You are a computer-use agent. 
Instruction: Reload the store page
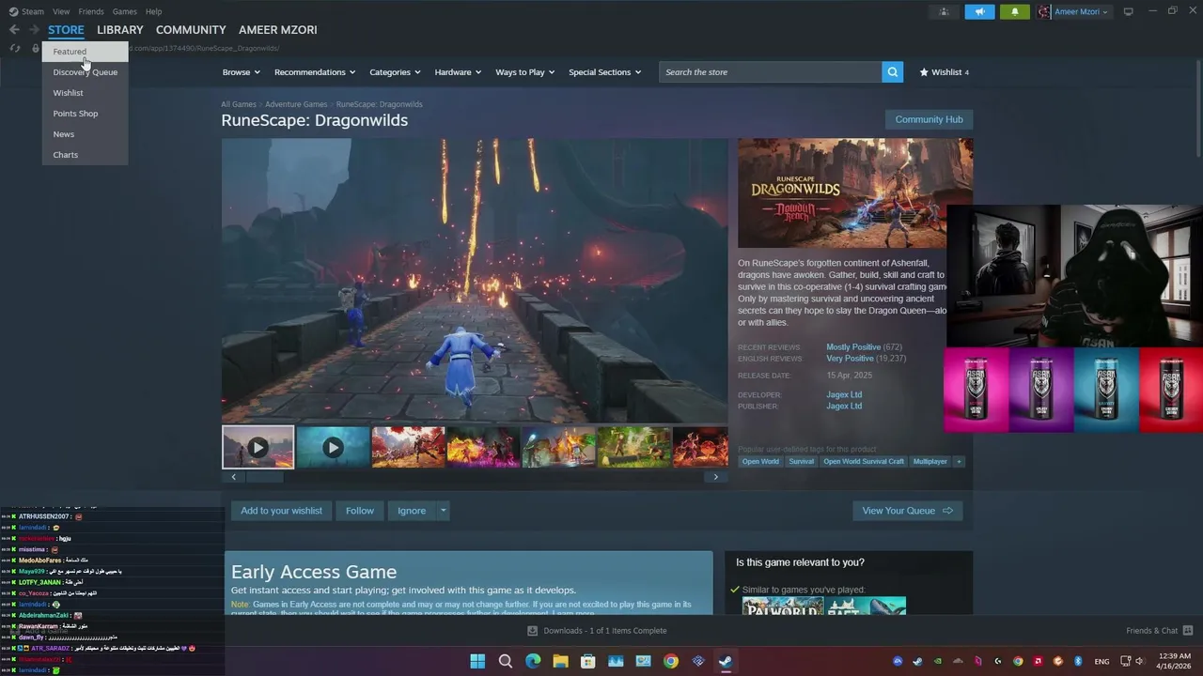coord(15,48)
